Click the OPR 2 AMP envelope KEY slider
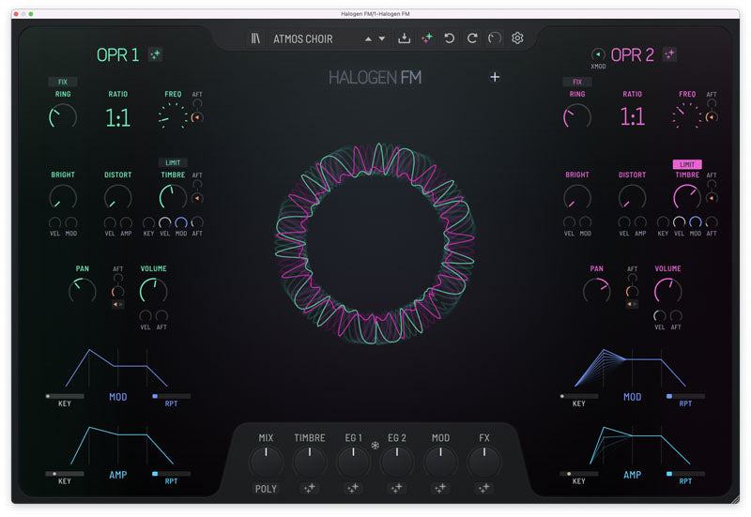The image size is (751, 517). point(578,474)
